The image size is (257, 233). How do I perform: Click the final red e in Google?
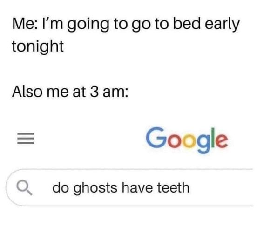click(x=222, y=141)
